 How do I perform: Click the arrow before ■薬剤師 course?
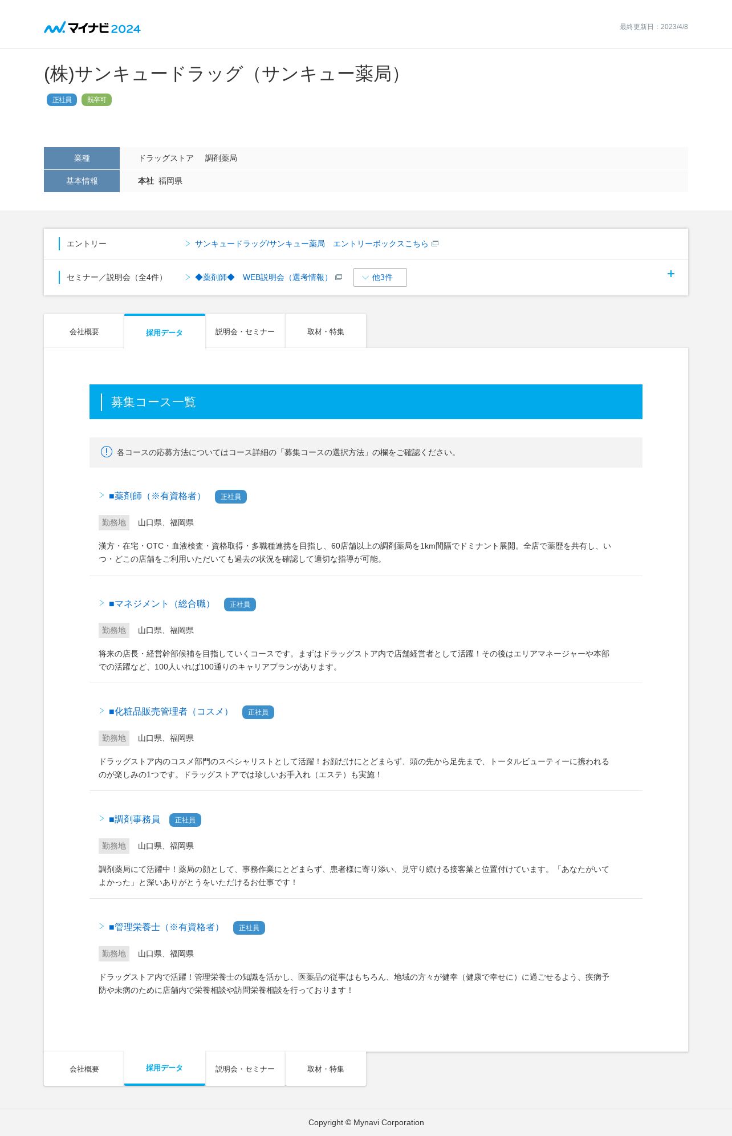click(101, 496)
